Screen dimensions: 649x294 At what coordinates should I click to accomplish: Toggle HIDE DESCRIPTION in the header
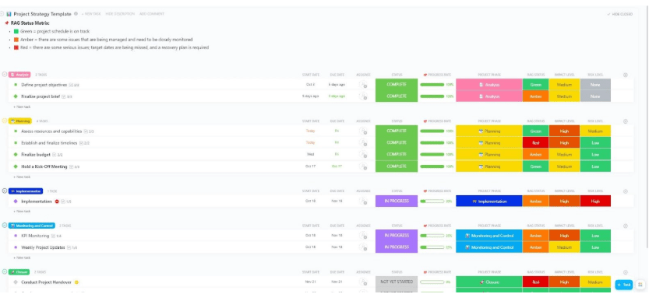[120, 14]
